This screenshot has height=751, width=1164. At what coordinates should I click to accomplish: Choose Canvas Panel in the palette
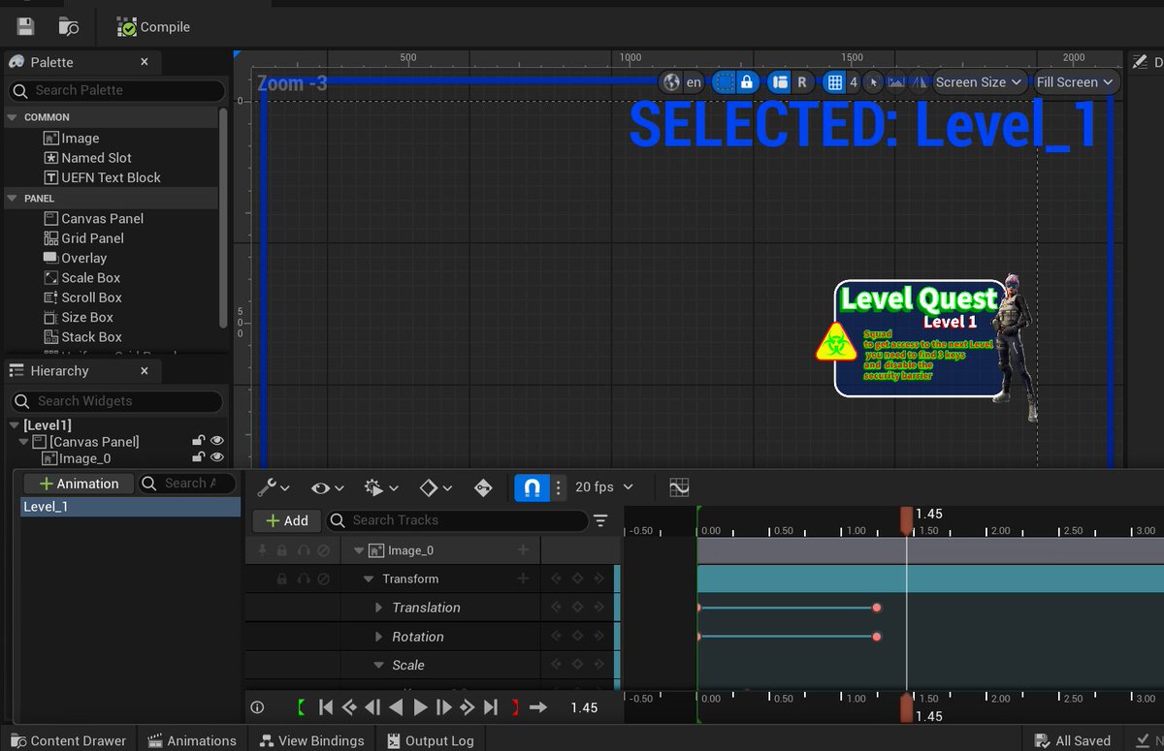tap(93, 218)
